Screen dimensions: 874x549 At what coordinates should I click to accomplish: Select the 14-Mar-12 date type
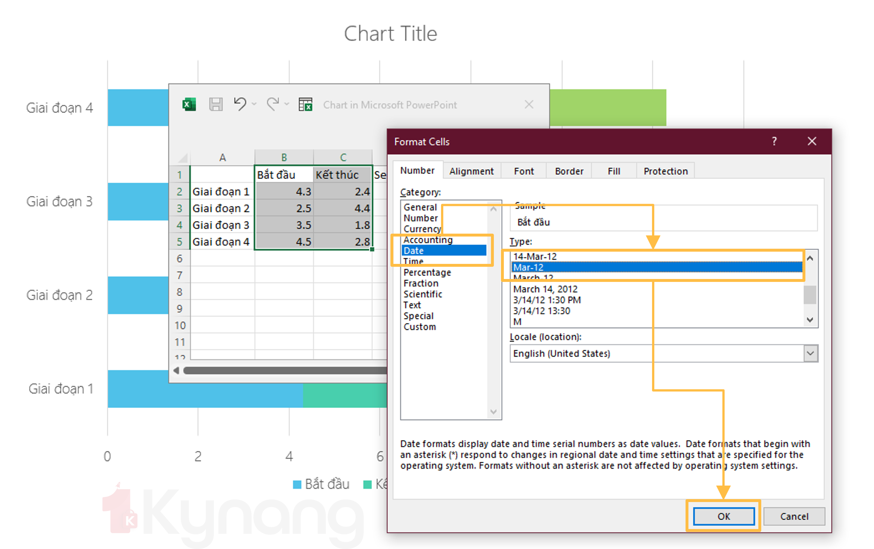tap(657, 256)
